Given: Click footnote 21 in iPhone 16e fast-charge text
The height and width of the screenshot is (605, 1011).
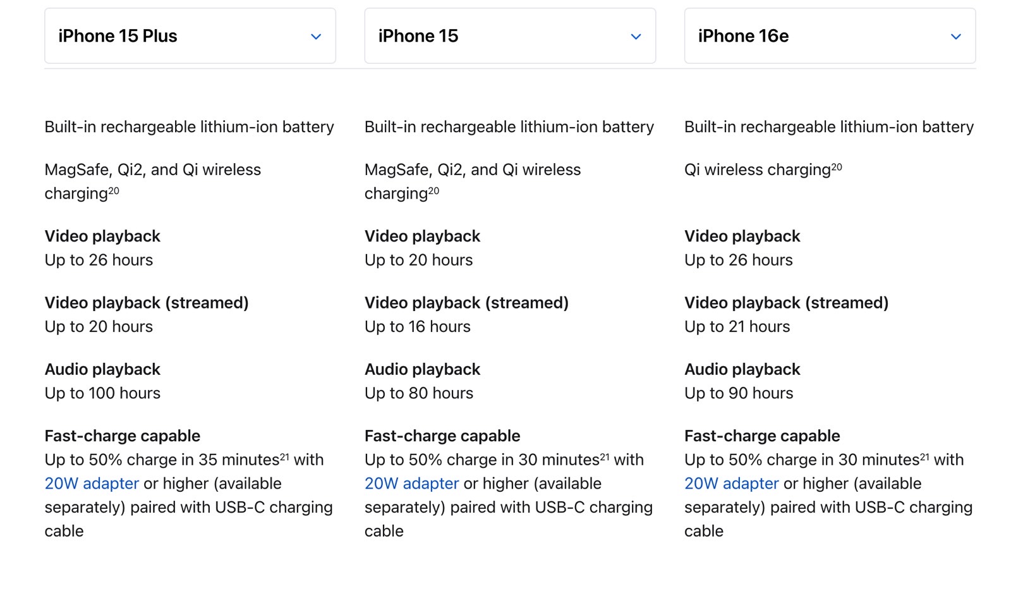Looking at the screenshot, I should (x=924, y=456).
